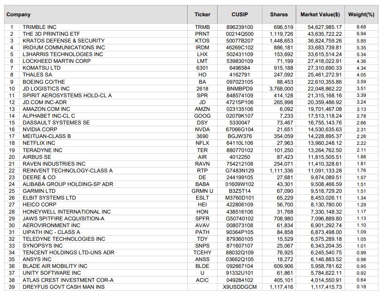This screenshot has width=383, height=296.
Task: Sort by the CUSIP column header
Action: [239, 14]
